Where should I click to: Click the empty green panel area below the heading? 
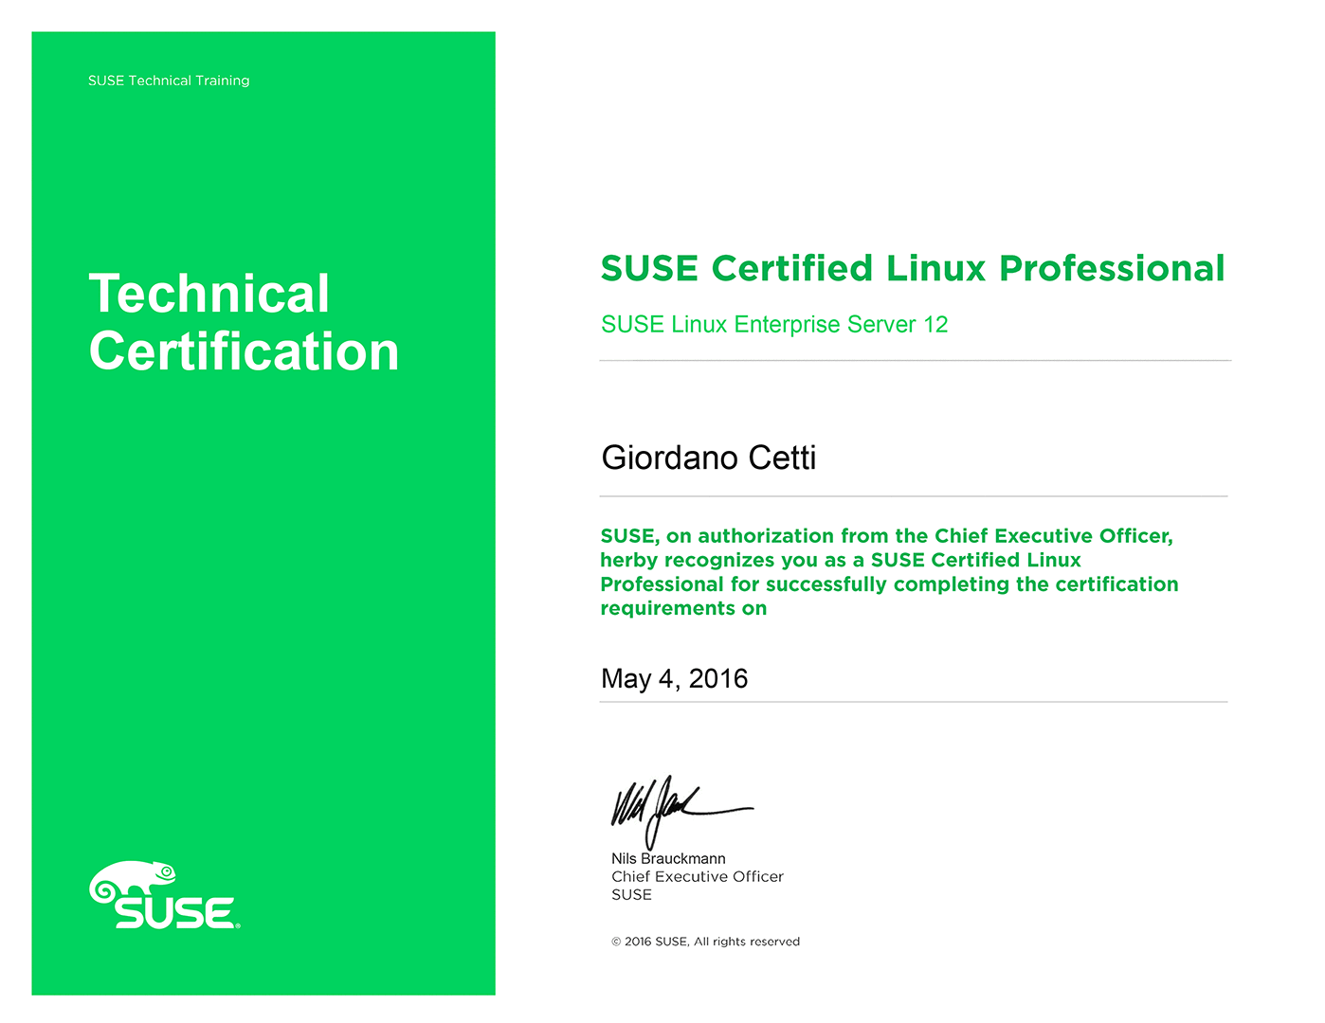[x=263, y=616]
